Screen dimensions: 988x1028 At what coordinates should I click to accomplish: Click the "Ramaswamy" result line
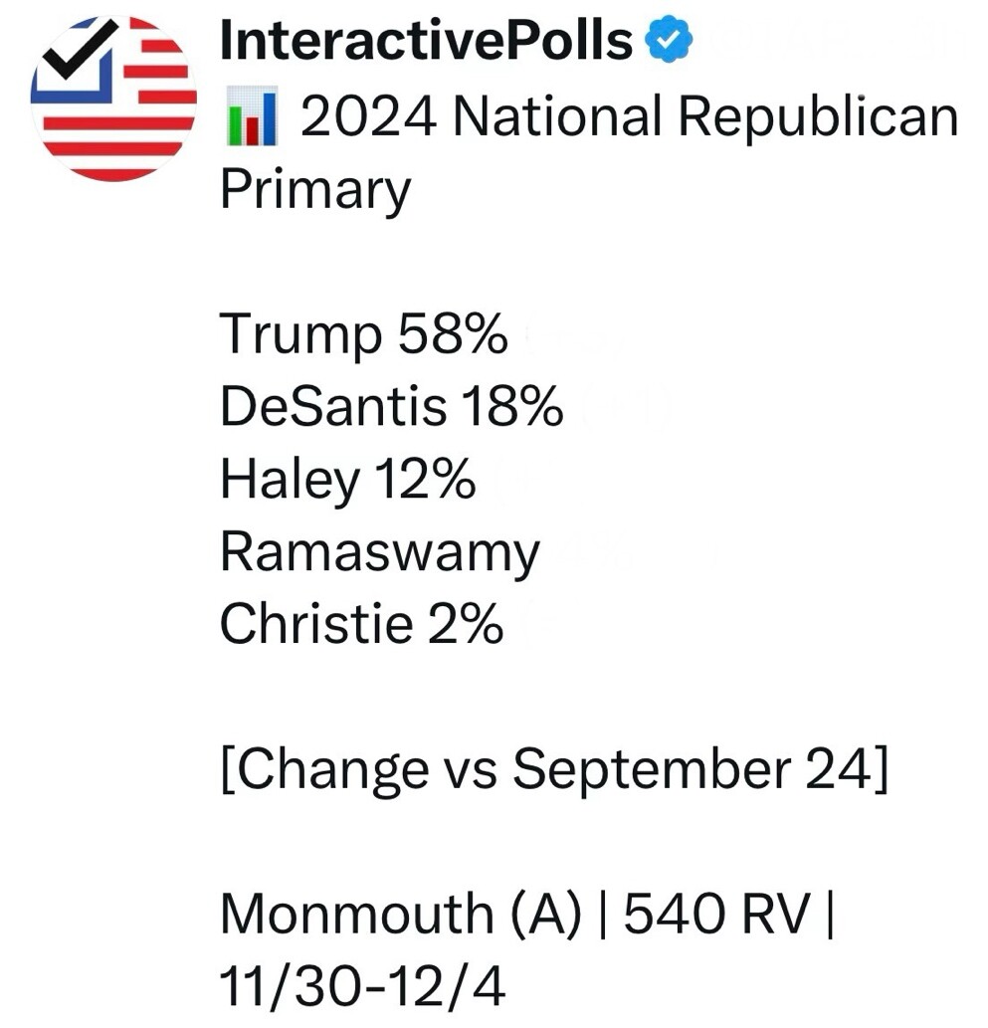point(380,552)
